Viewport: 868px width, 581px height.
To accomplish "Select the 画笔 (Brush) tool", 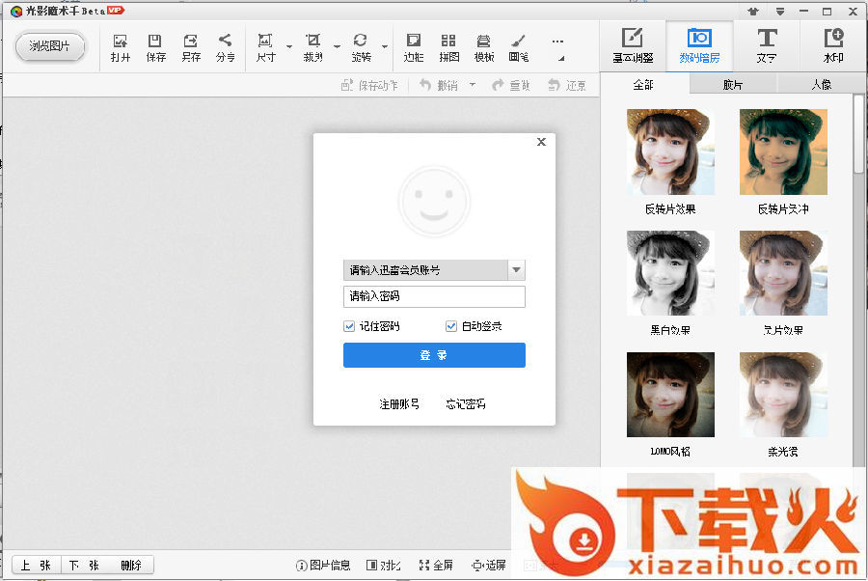I will click(518, 47).
